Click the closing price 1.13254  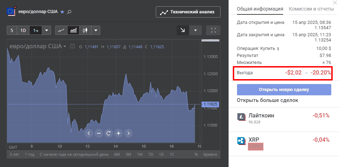tap(322, 40)
